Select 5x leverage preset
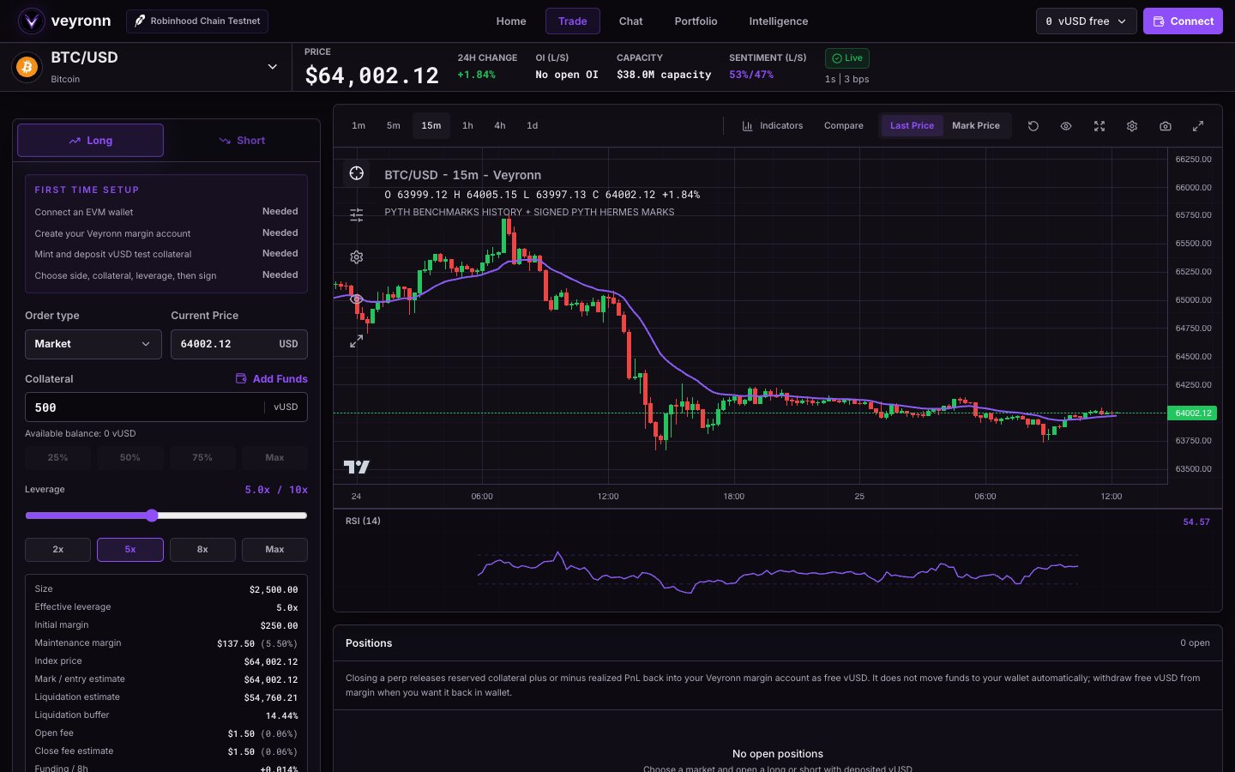This screenshot has height=772, width=1235. 130,550
